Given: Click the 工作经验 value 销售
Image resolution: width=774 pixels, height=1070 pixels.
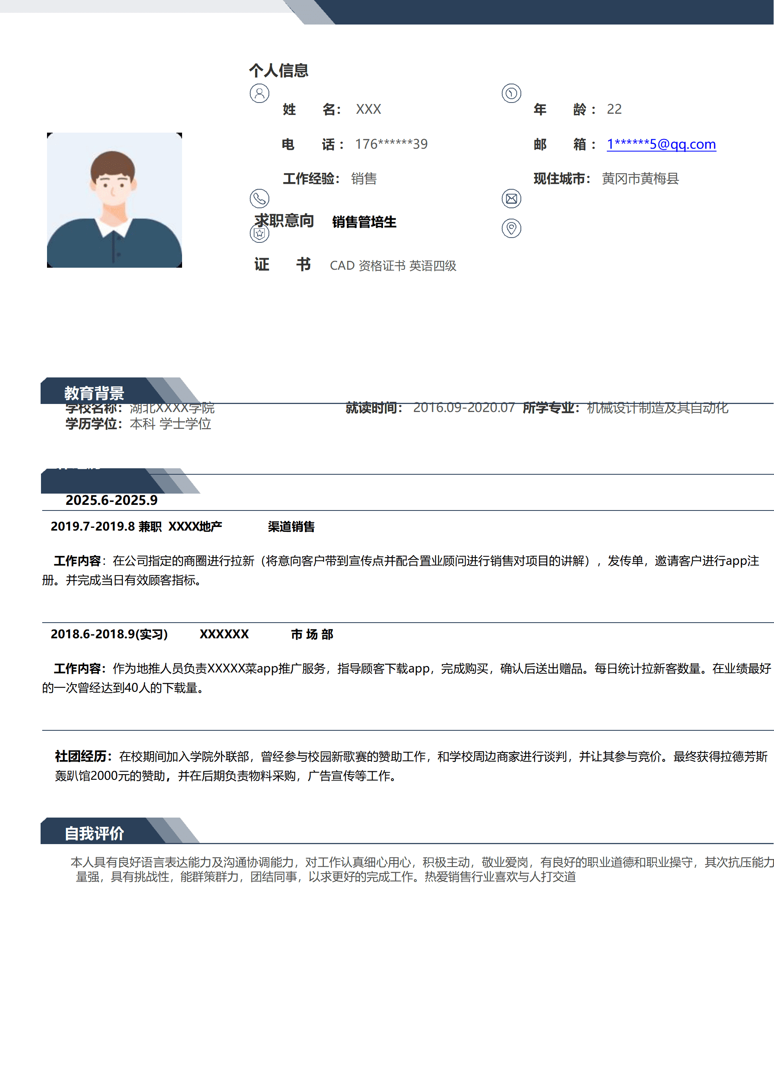Looking at the screenshot, I should tap(364, 179).
